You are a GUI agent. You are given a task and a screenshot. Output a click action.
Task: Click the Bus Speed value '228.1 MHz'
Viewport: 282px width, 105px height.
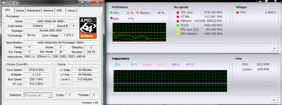36,79
